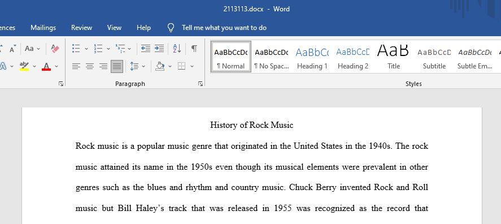Screen dimensions: 501x224
Task: Apply the Subtle Emphasis style
Action: pos(475,57)
